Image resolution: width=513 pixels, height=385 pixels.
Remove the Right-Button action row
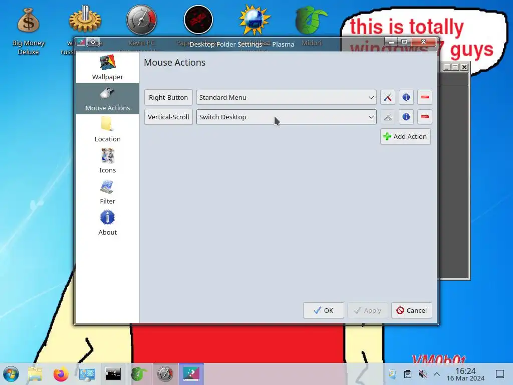425,98
